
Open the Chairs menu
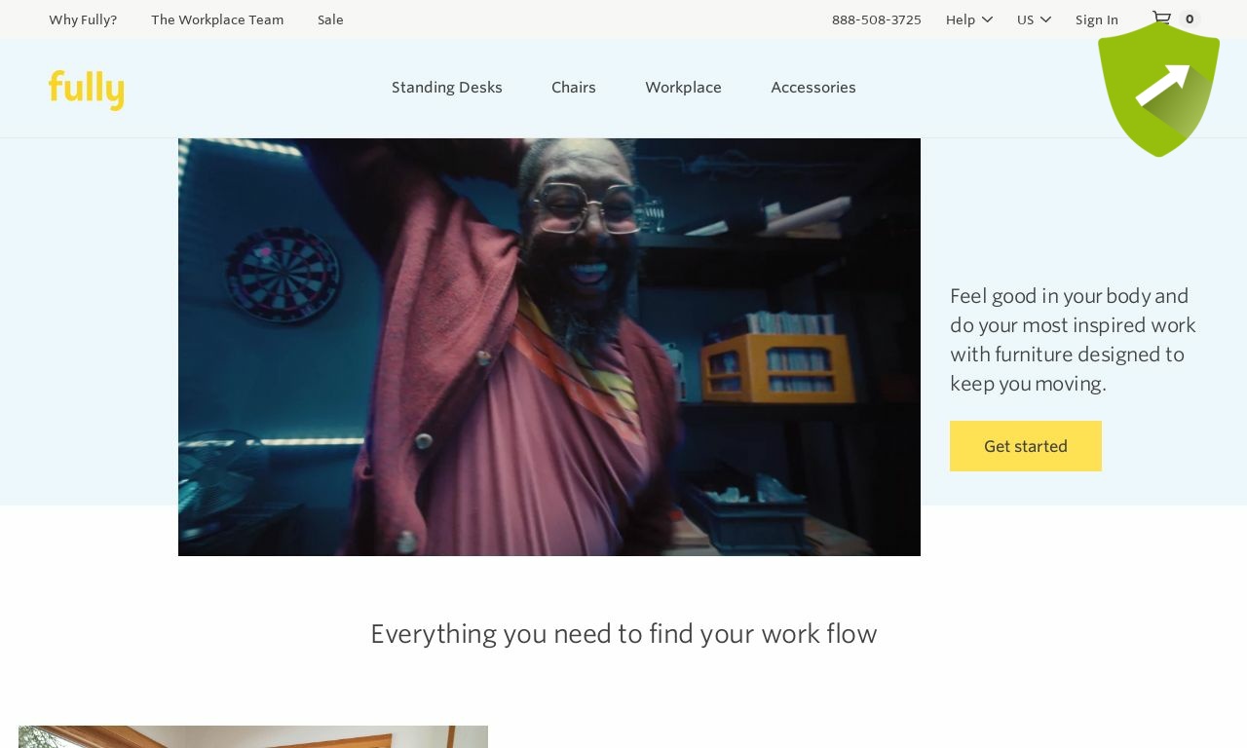pos(574,88)
